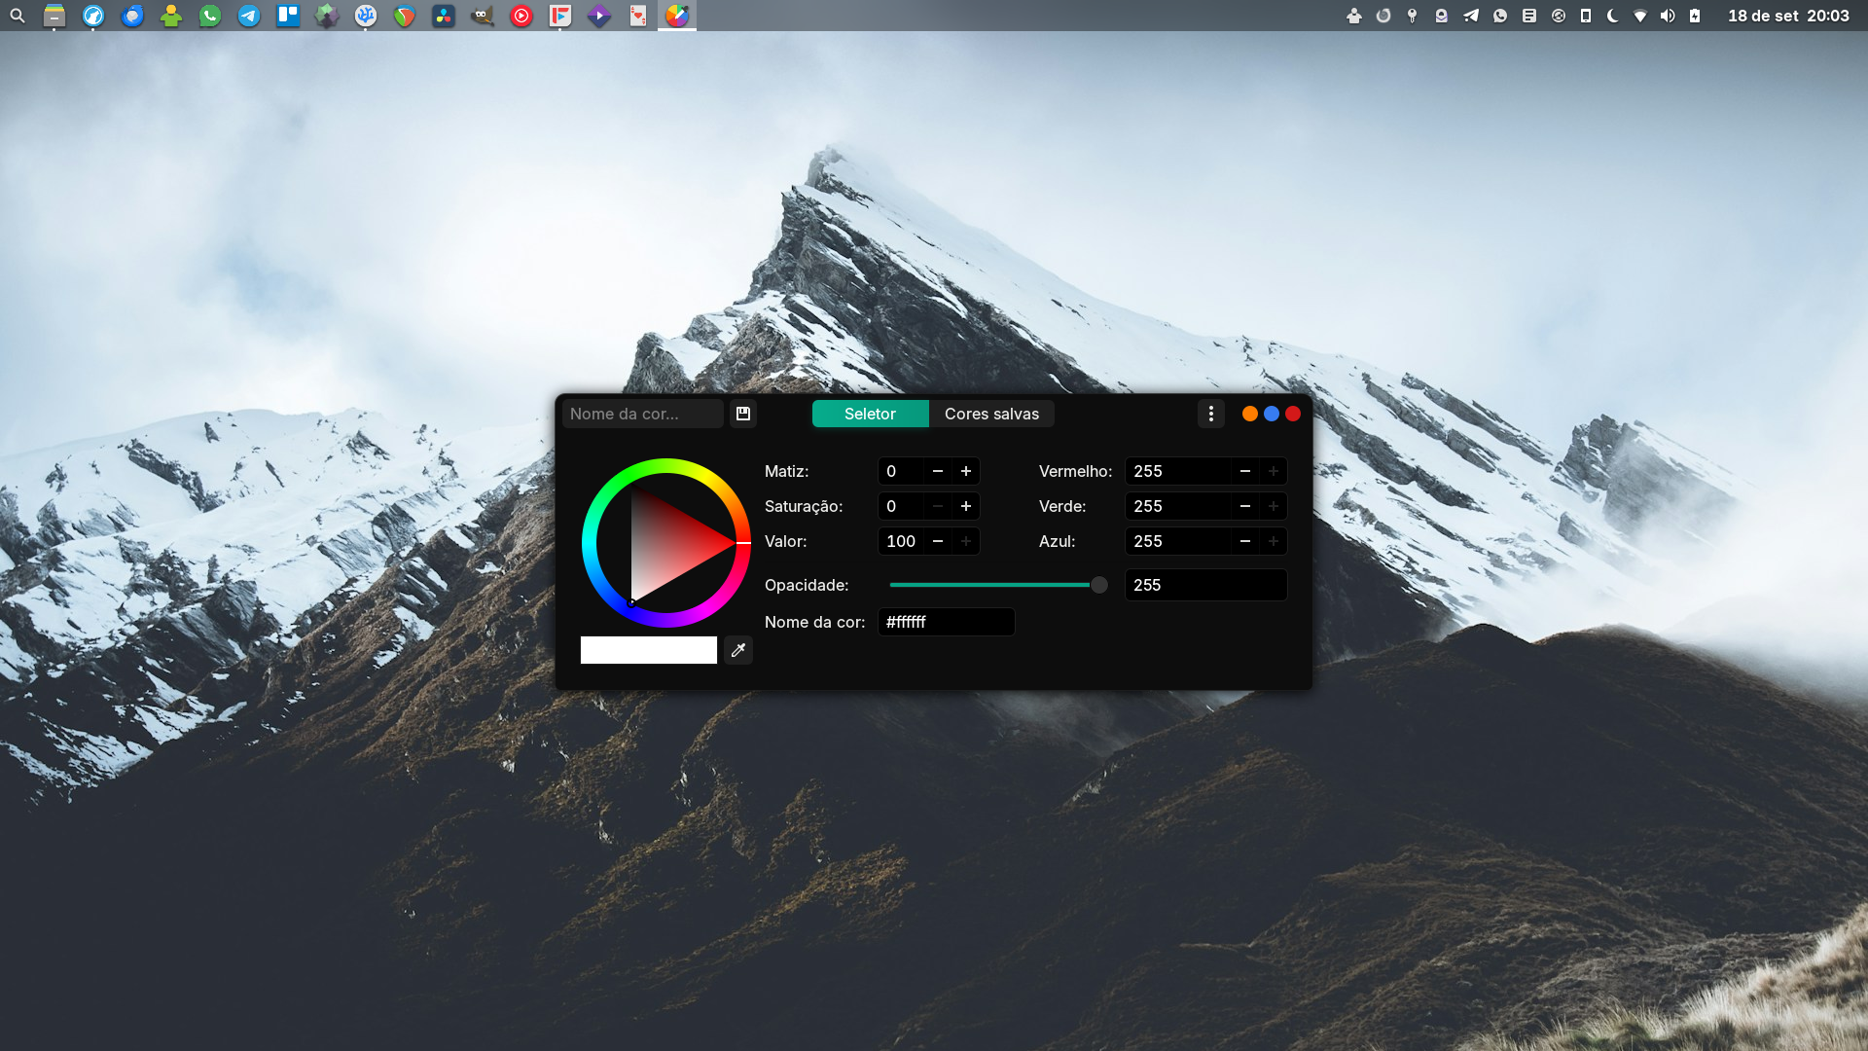The width and height of the screenshot is (1868, 1051).
Task: Decrease Valor with the minus button
Action: point(938,541)
